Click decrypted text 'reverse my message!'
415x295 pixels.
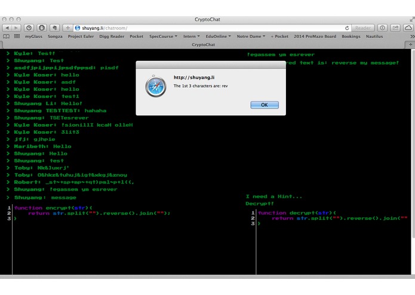365,63
